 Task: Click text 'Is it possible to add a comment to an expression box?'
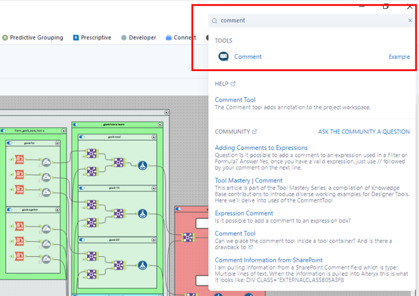283,221
